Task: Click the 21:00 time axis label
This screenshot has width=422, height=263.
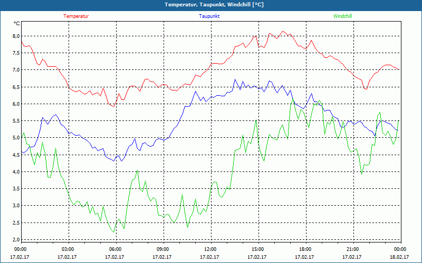Action: pyautogui.click(x=352, y=249)
